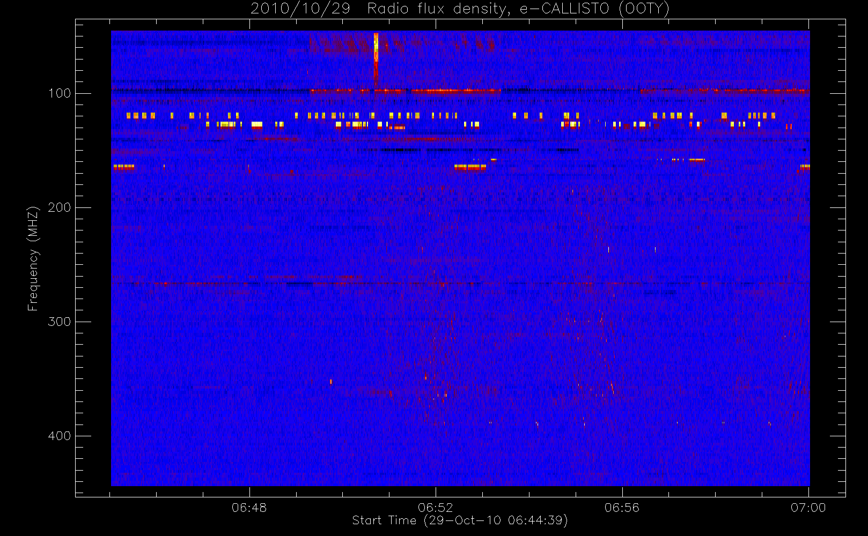Click the 06:56 time tick label
This screenshot has width=868, height=536.
(x=622, y=508)
